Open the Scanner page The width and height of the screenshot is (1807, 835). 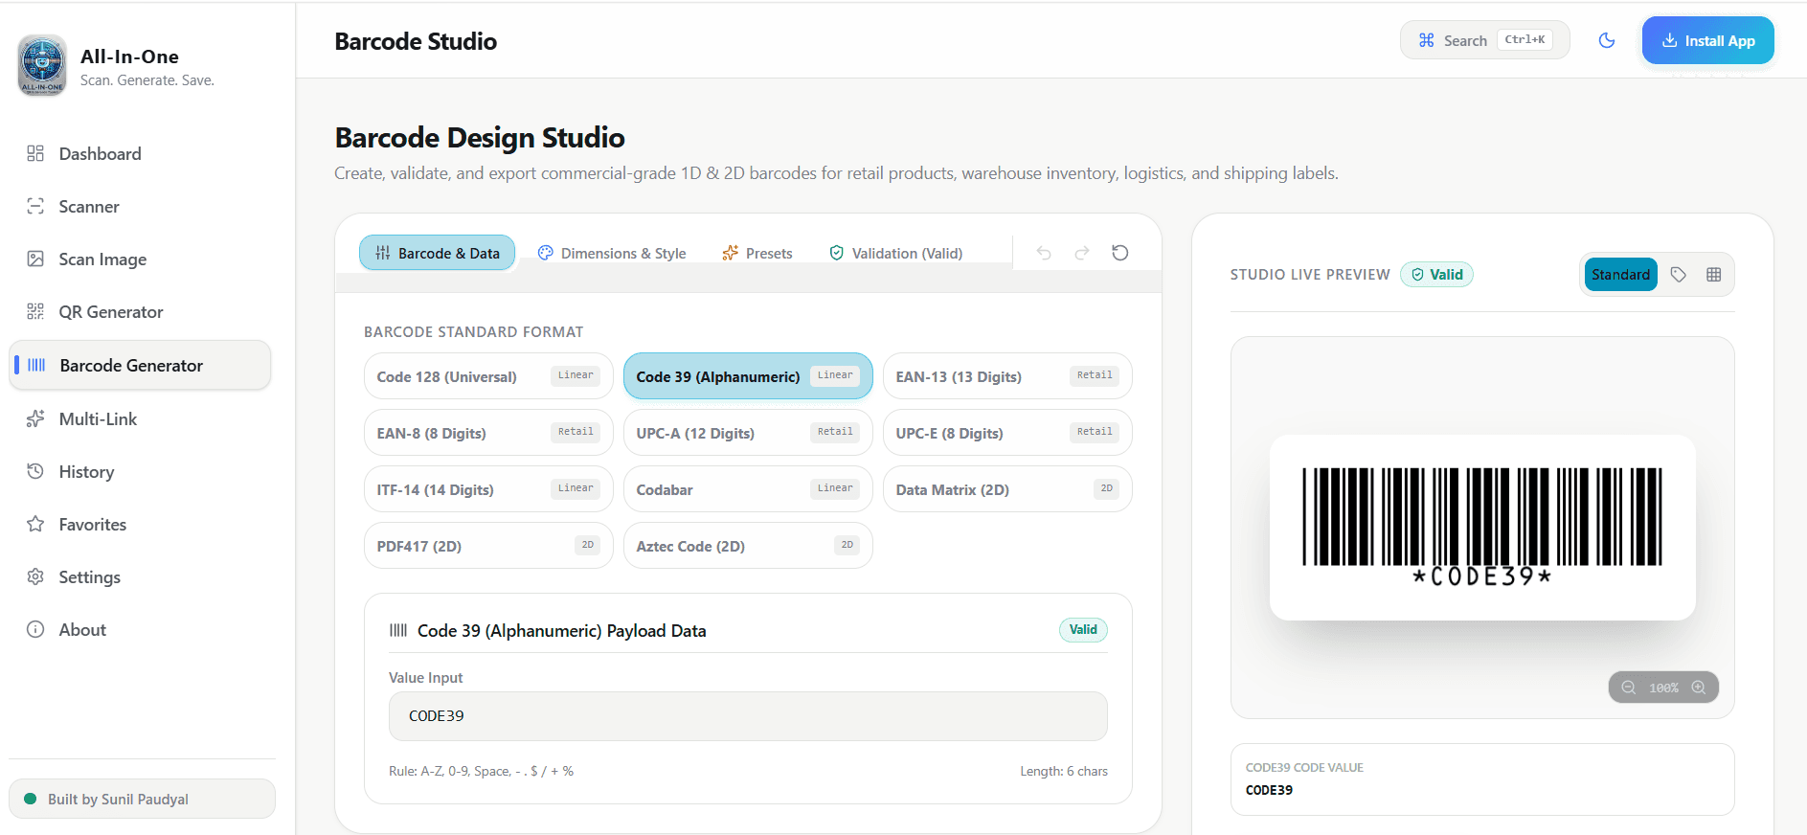140,207
